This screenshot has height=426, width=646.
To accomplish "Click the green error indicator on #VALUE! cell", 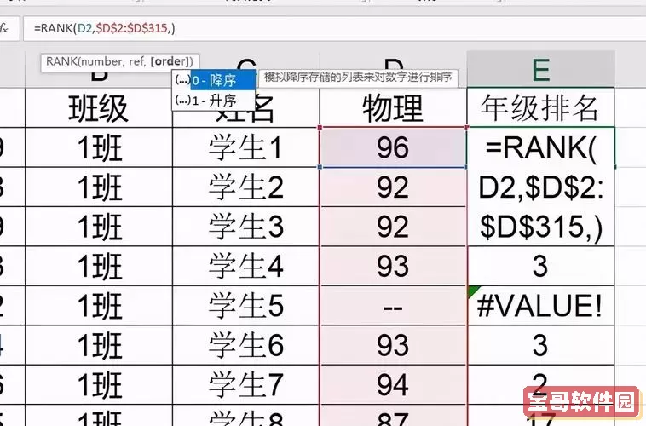I will click(473, 291).
